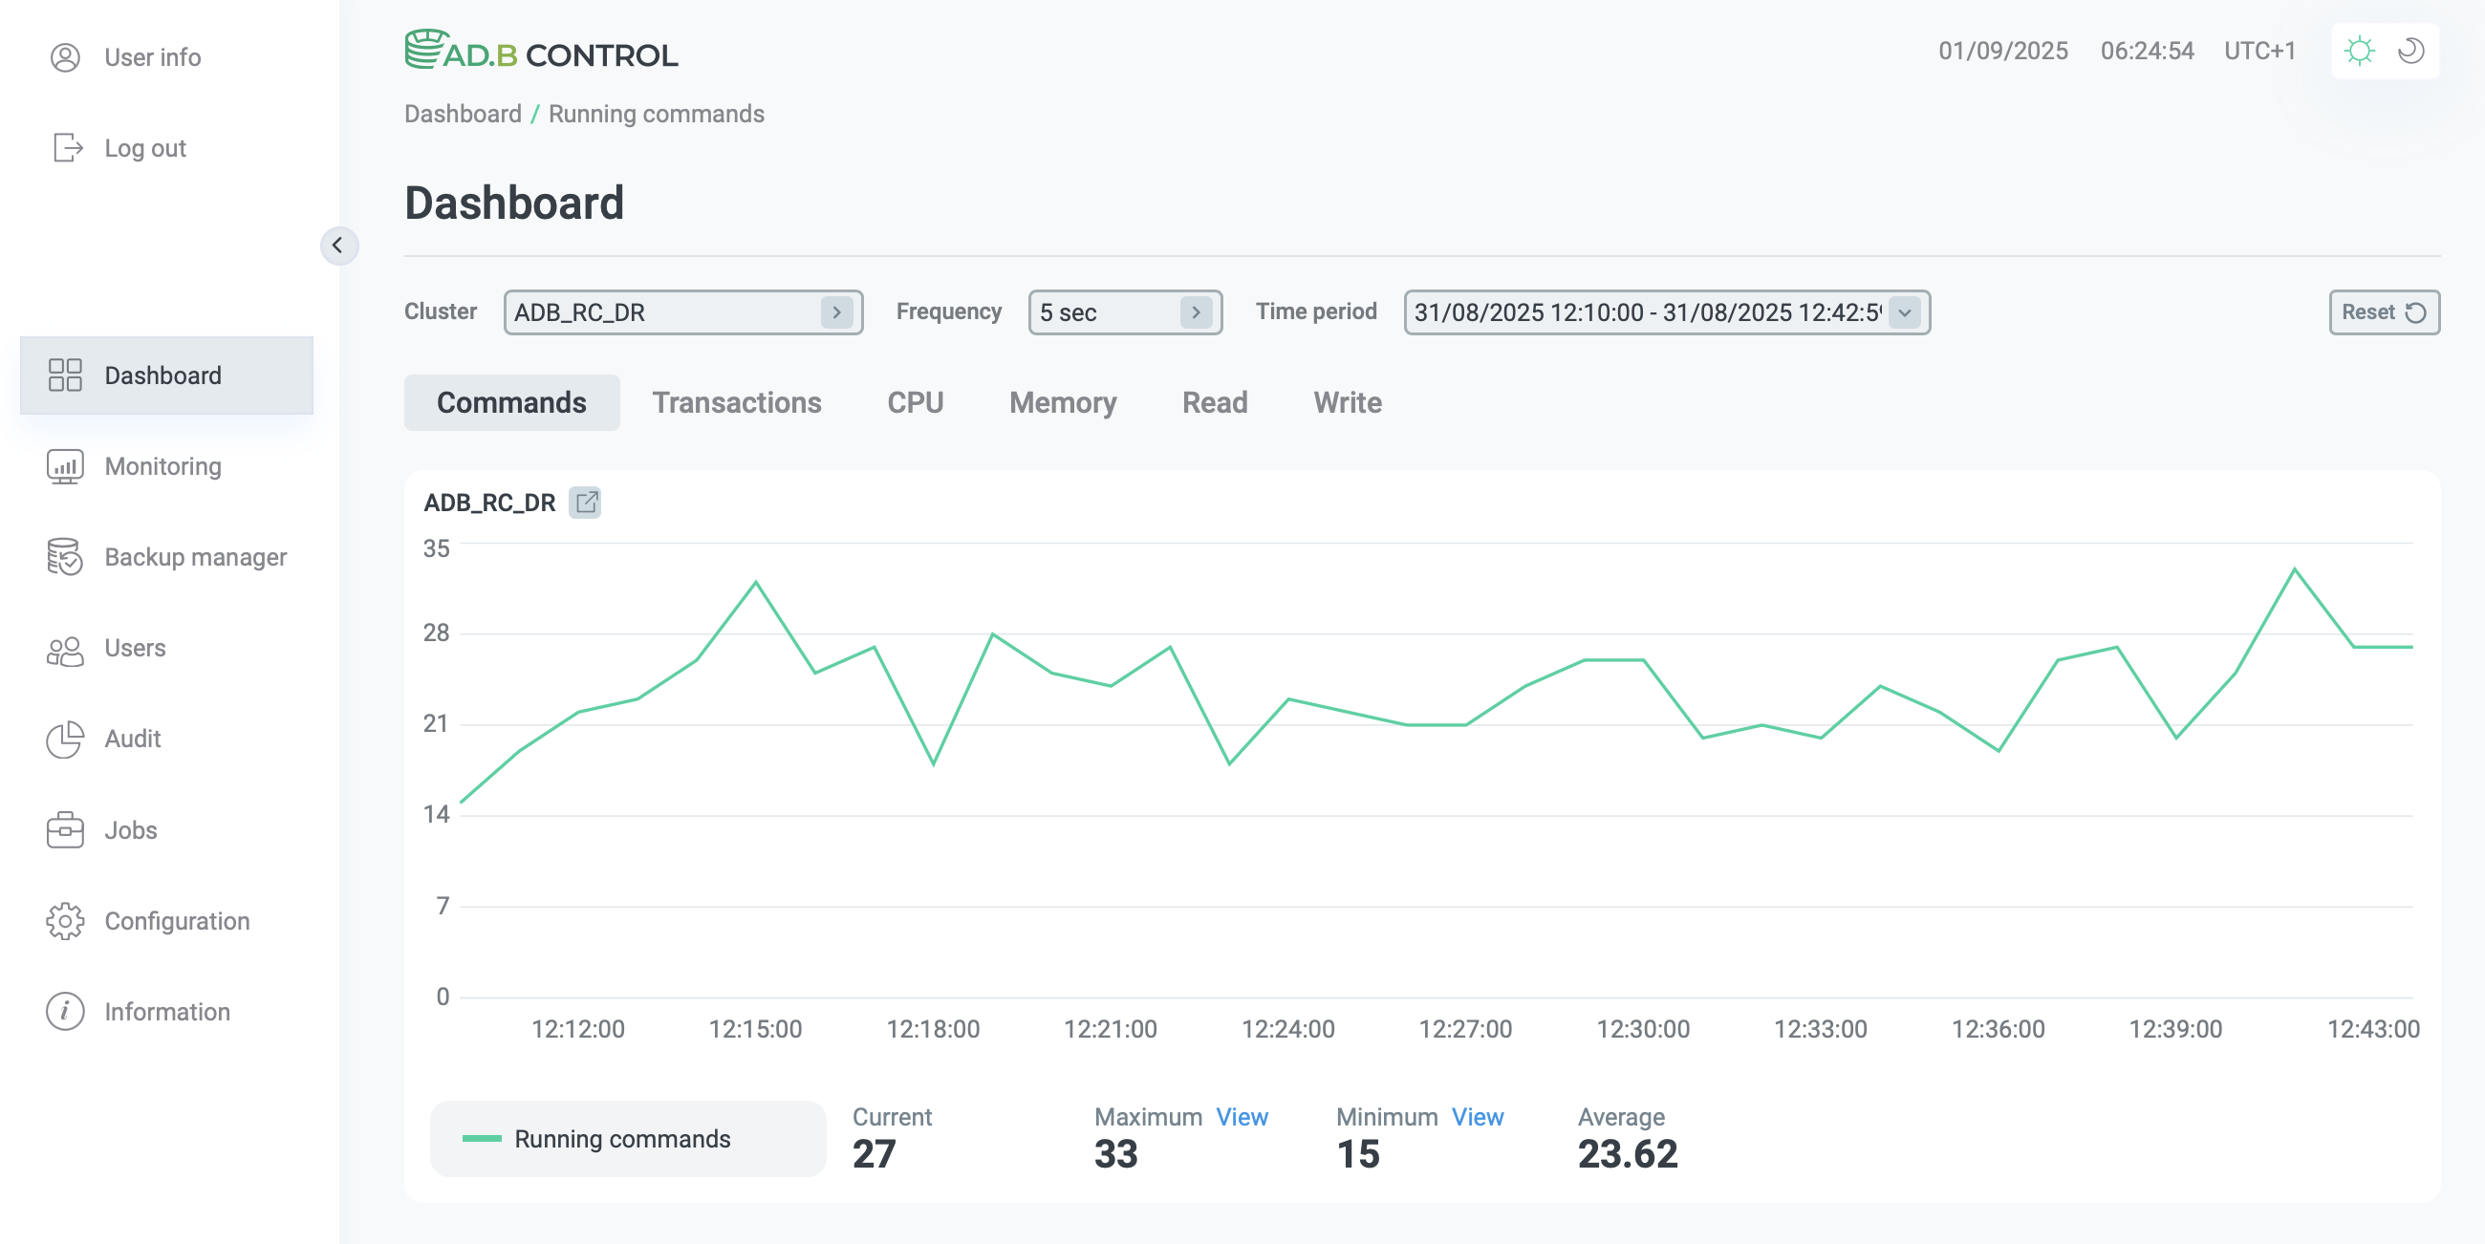Expand the ADB_RC_DR chart via its external-link icon

(x=588, y=503)
